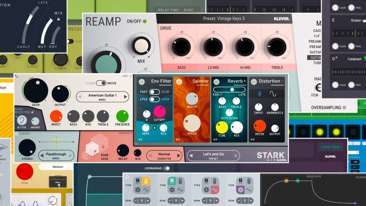Click the Reverb EARLY / LATE slider
366x206 pixels.
[229, 89]
